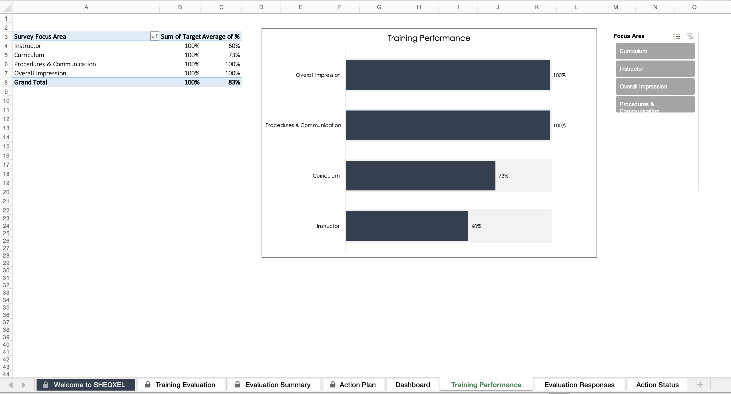The height and width of the screenshot is (394, 731).
Task: Click the Procedures & Communication chart bar
Action: [x=448, y=125]
